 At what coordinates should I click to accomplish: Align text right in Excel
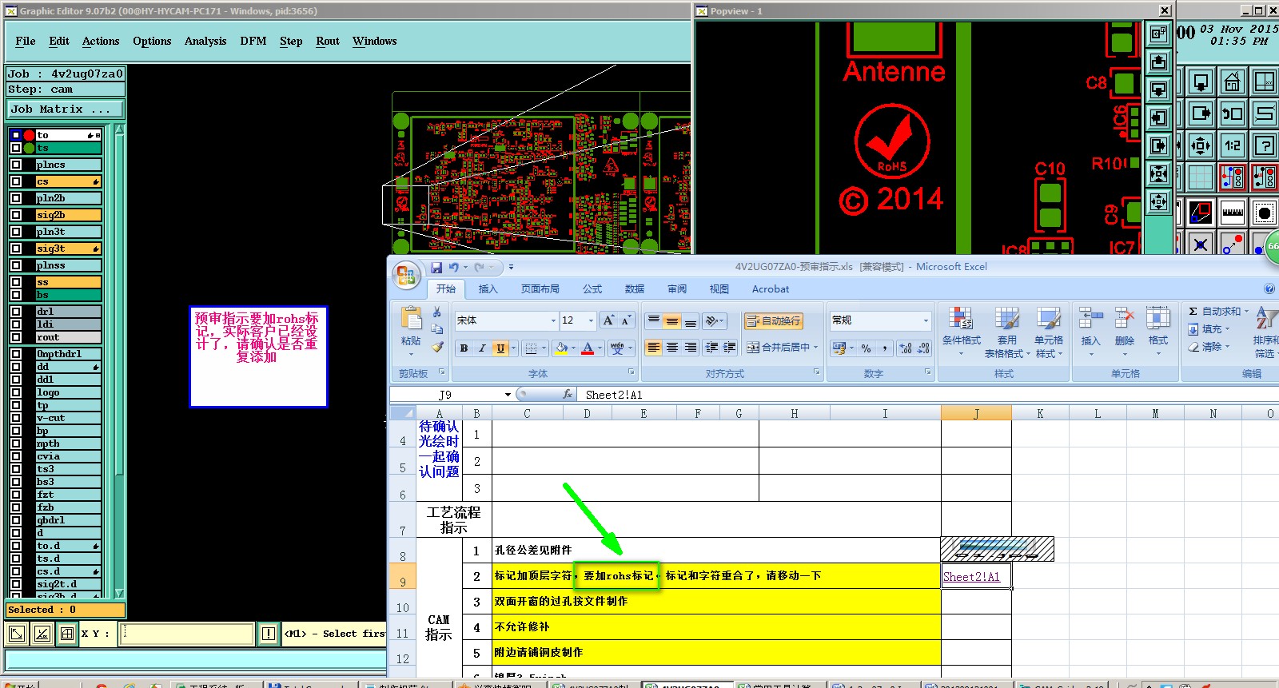click(691, 348)
